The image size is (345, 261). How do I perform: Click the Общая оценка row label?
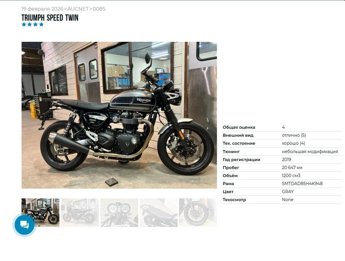click(x=239, y=127)
